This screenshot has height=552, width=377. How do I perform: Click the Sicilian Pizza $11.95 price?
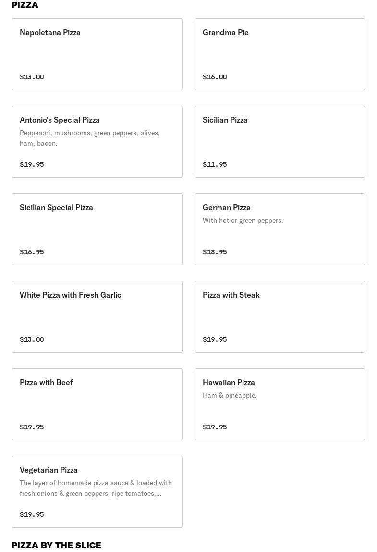coord(215,164)
